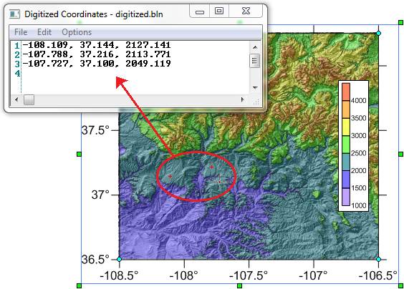Click the vertical scrollbar thumb
Viewport: 404px width, 289px height.
click(254, 61)
